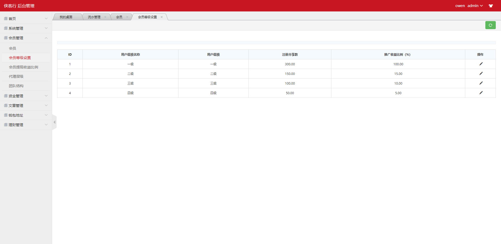Open 会员提现收益比例 in the sidebar

point(23,67)
